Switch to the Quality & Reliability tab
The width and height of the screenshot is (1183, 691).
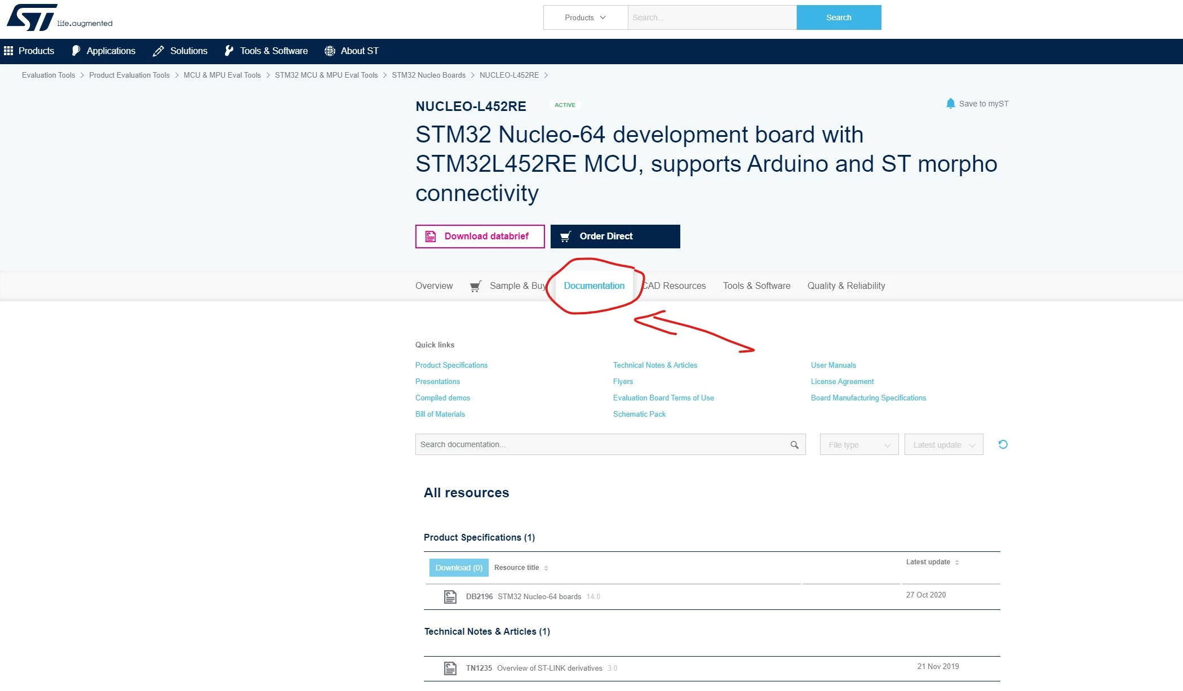point(847,286)
